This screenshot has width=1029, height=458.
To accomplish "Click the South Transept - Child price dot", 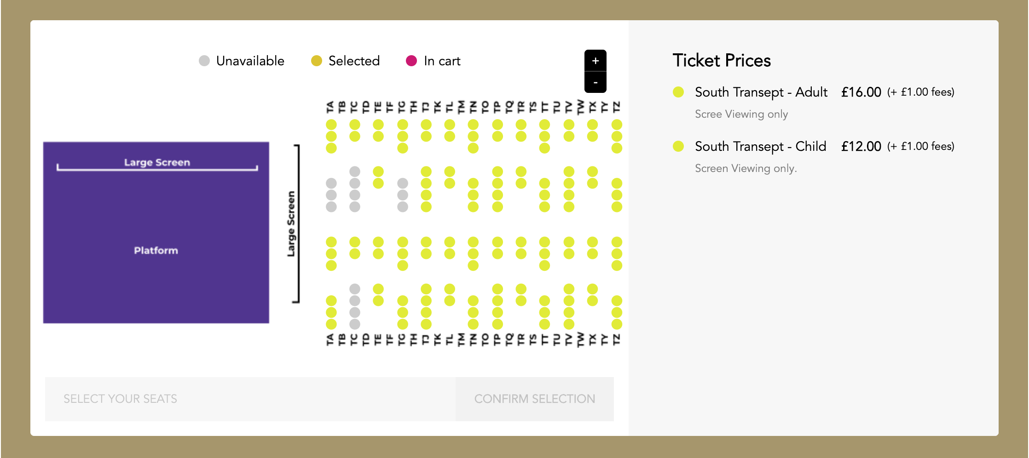I will coord(678,146).
